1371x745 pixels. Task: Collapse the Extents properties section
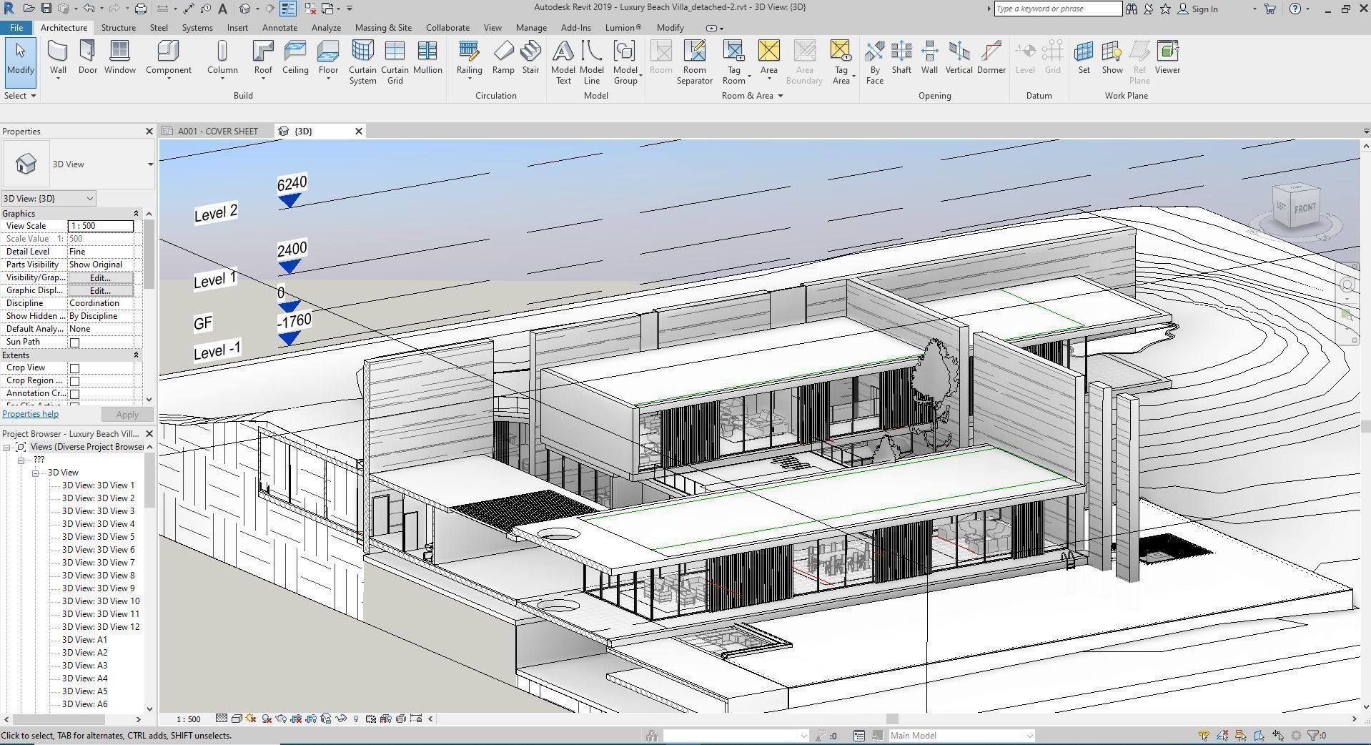pyautogui.click(x=136, y=355)
